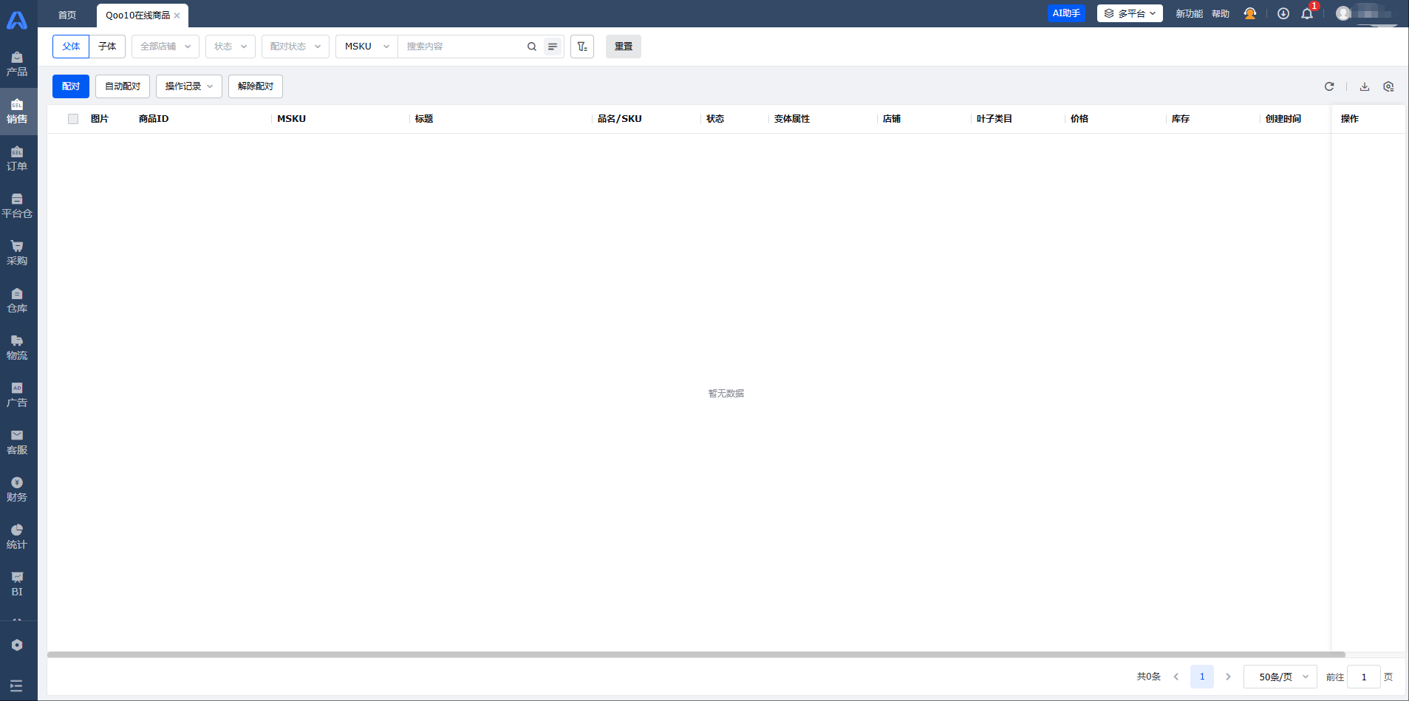Open the BI sidebar module
This screenshot has height=701, width=1409.
click(17, 584)
